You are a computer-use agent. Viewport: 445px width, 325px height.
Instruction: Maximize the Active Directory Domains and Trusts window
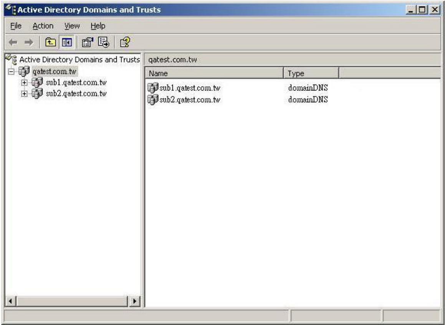tap(422, 10)
